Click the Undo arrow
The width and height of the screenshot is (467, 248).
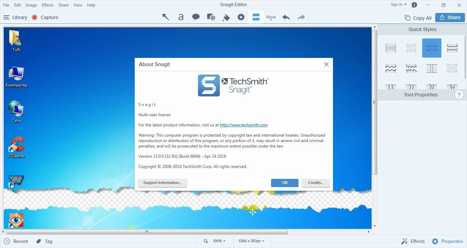(x=286, y=17)
